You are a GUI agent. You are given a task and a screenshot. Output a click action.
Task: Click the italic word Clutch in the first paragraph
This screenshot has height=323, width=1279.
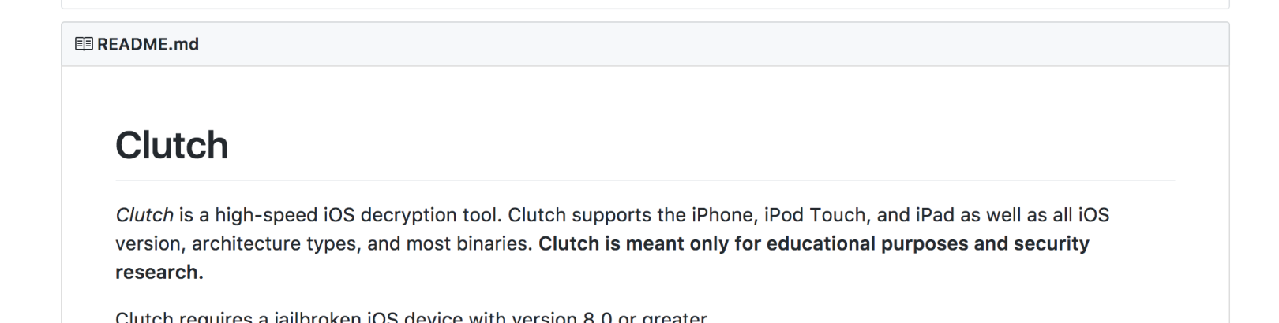point(144,215)
